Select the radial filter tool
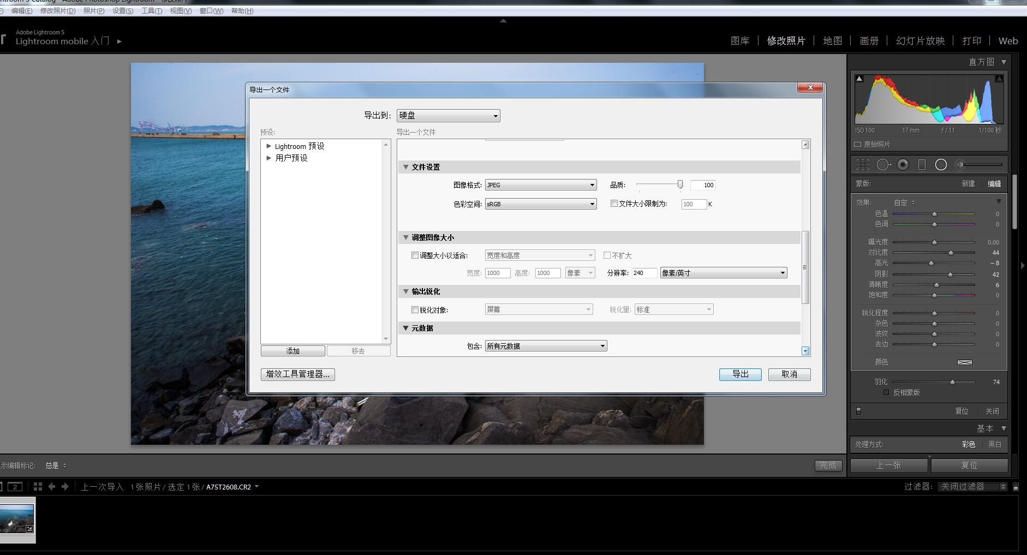Screen dimensions: 1027x555 [x=941, y=164]
